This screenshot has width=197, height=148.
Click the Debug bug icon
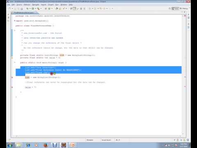coord(27,9)
